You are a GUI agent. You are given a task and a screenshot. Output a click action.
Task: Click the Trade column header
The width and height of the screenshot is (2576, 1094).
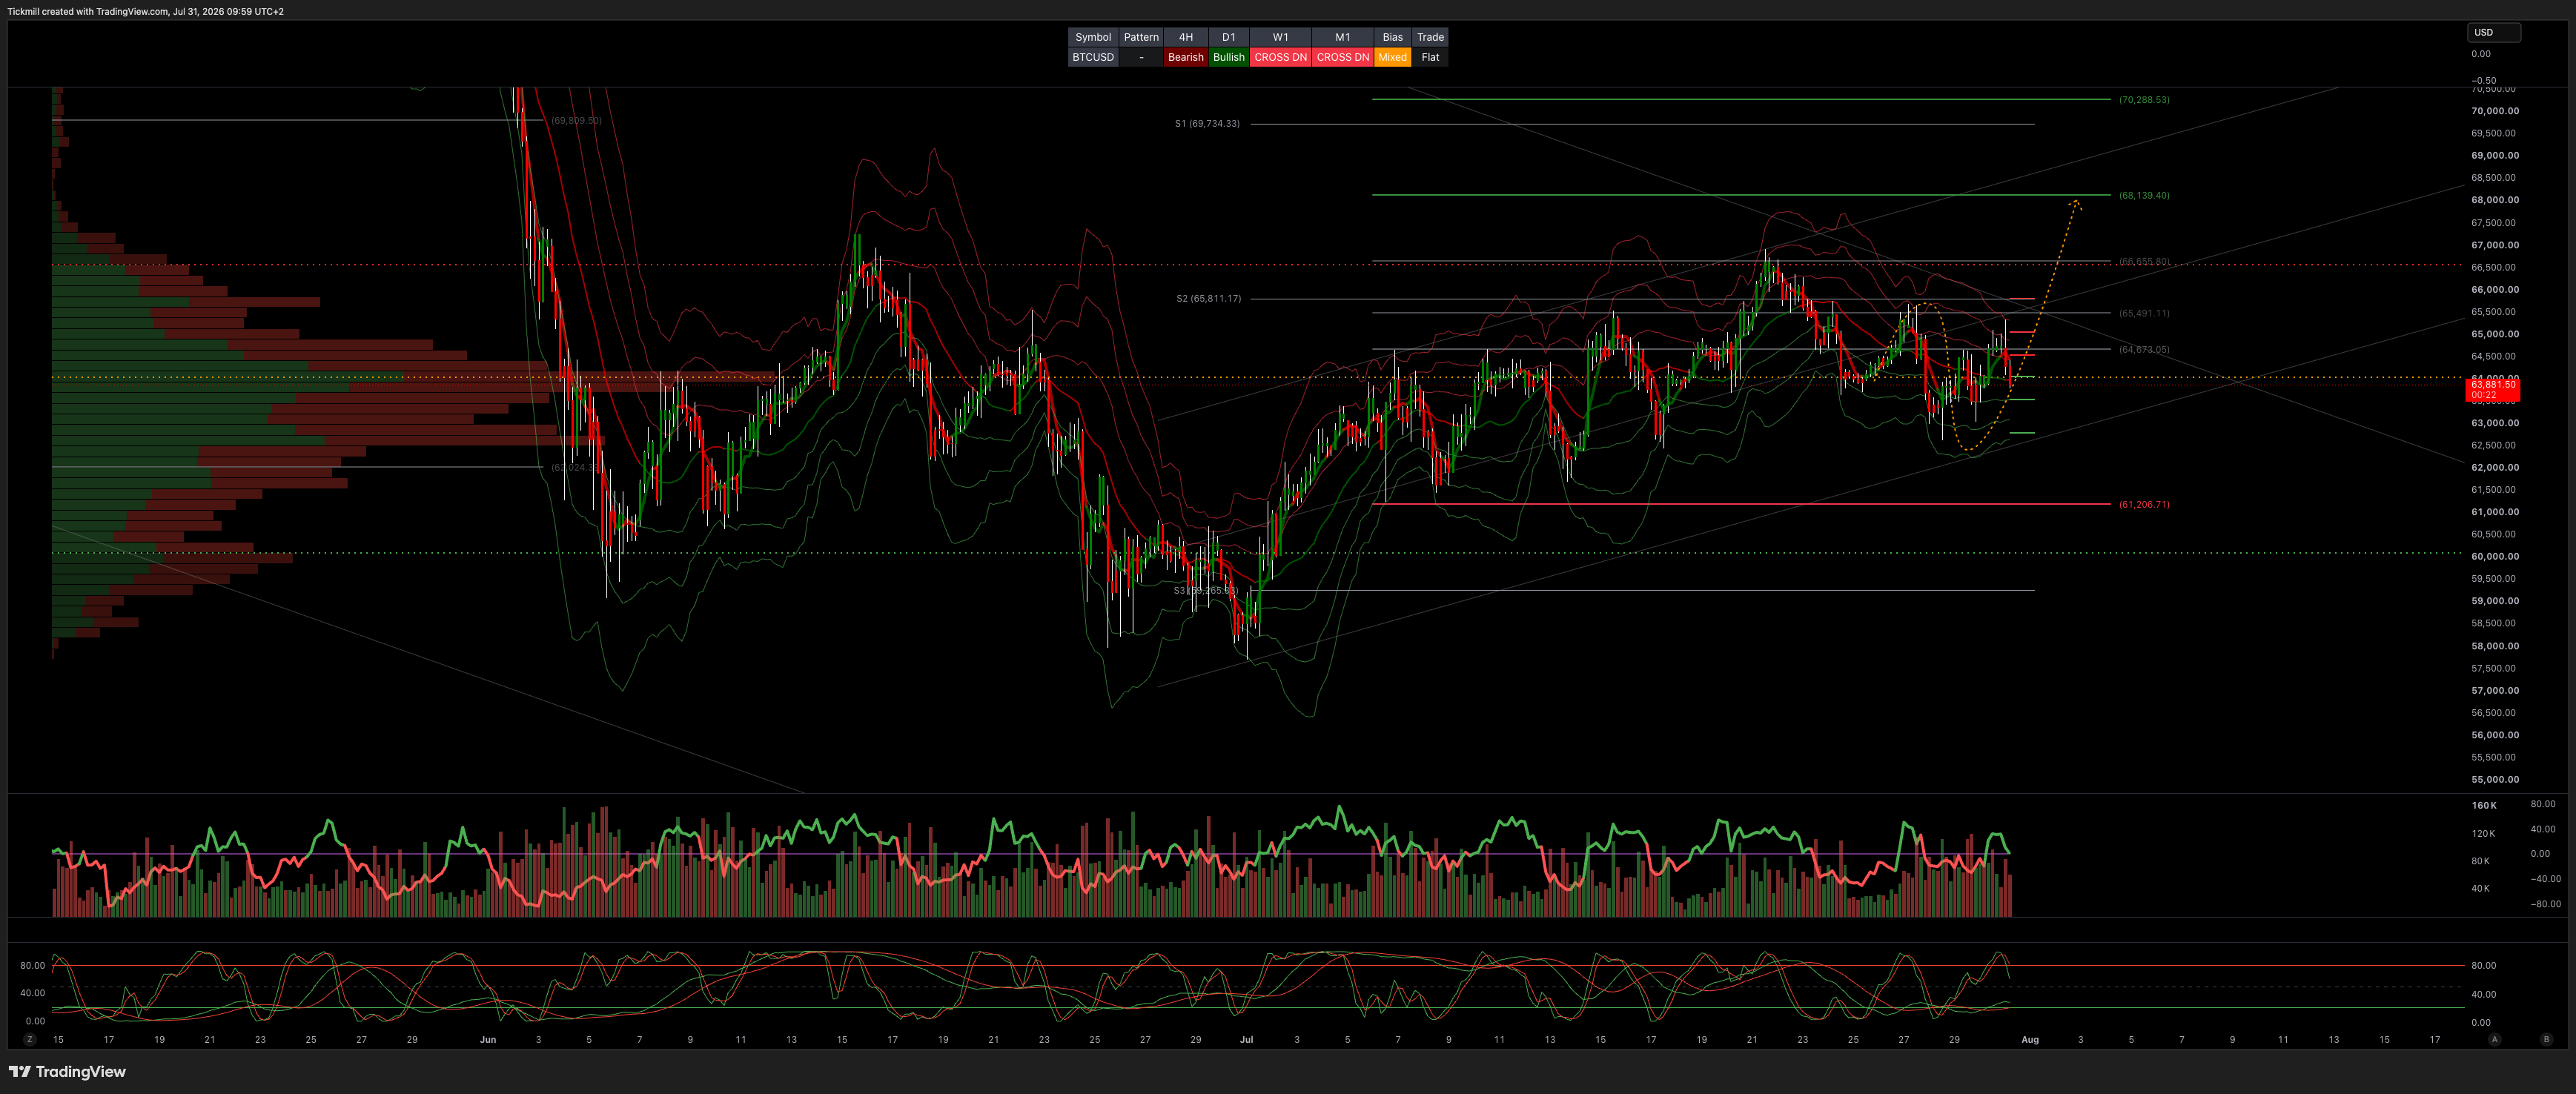pos(1431,37)
